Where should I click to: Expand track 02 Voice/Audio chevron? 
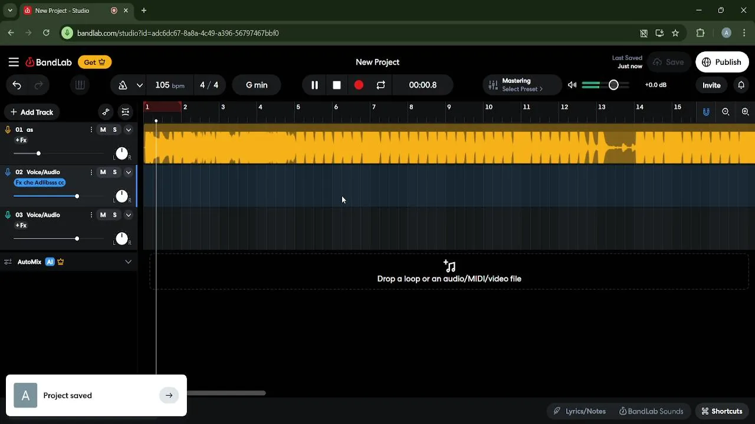[128, 172]
